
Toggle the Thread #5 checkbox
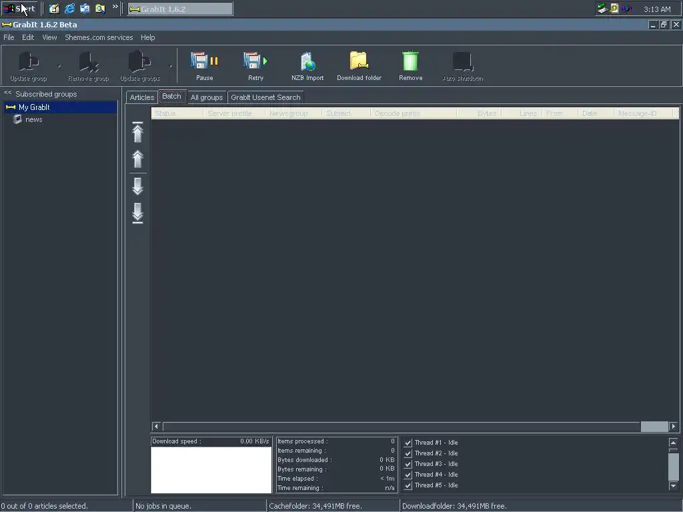[x=408, y=485]
